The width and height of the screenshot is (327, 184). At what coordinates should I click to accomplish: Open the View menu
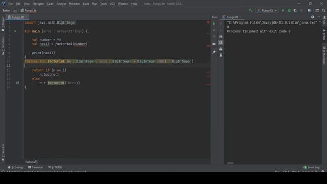[x=27, y=4]
